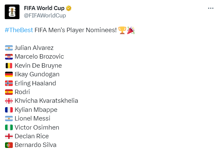Click the gold verified badge icon
The height and width of the screenshot is (155, 219).
point(69,8)
